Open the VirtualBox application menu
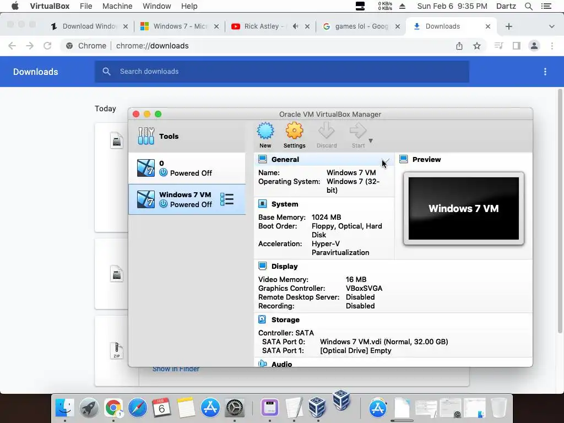 pyautogui.click(x=50, y=6)
